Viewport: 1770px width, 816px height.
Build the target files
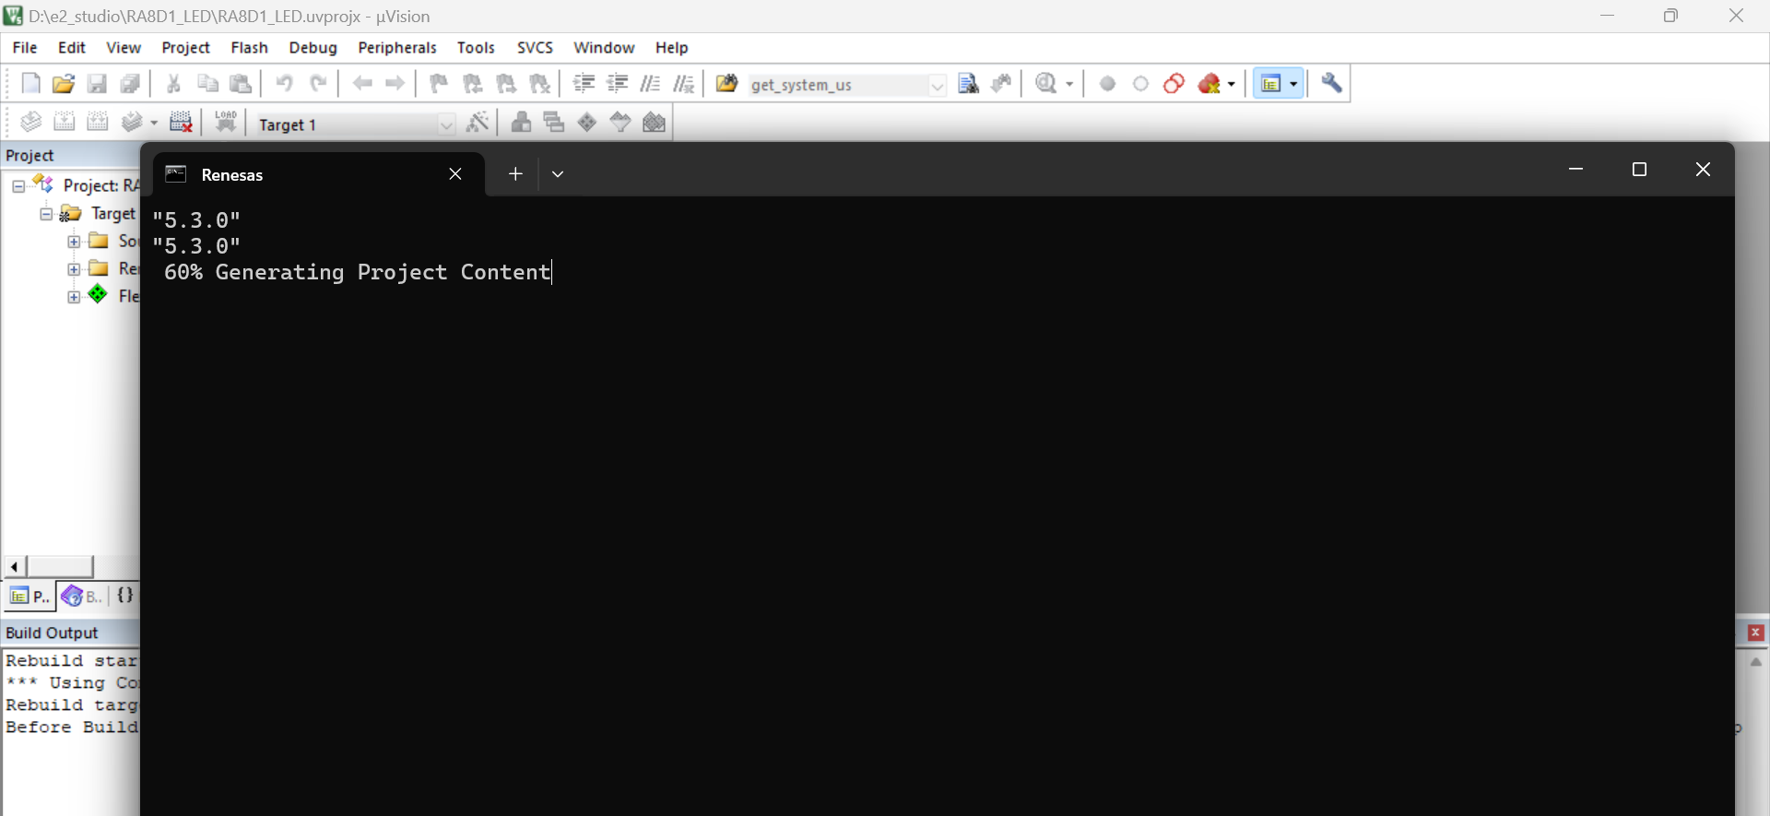pyautogui.click(x=64, y=123)
